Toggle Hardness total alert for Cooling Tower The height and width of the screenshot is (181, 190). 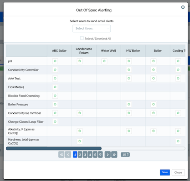[178, 141]
